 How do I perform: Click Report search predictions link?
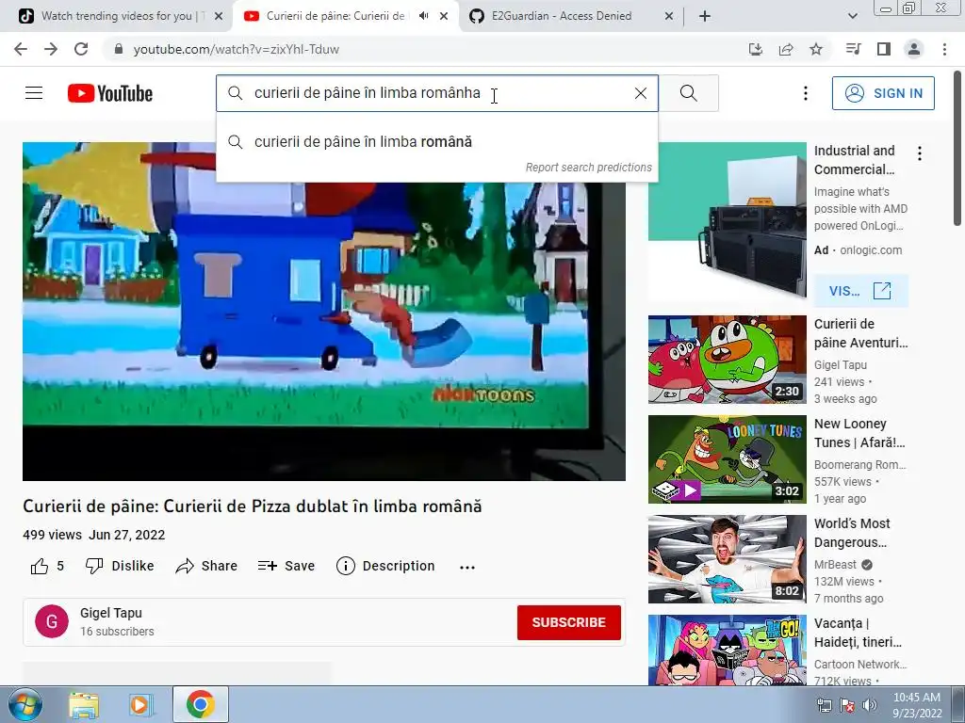pos(588,168)
